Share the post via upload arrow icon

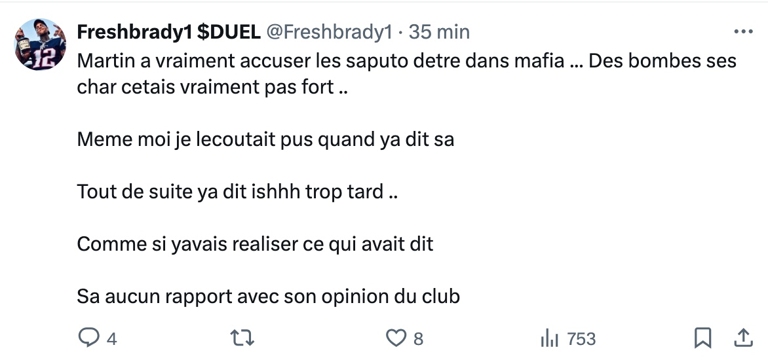743,338
